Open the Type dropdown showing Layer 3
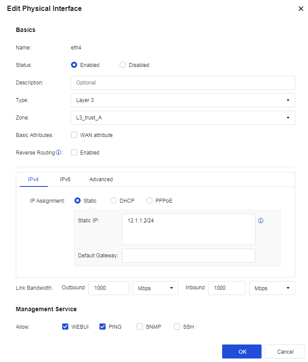This screenshot has height=362, width=308. click(x=182, y=100)
